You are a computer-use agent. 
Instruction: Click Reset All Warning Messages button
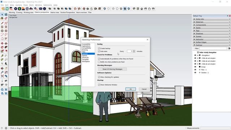point(112,69)
